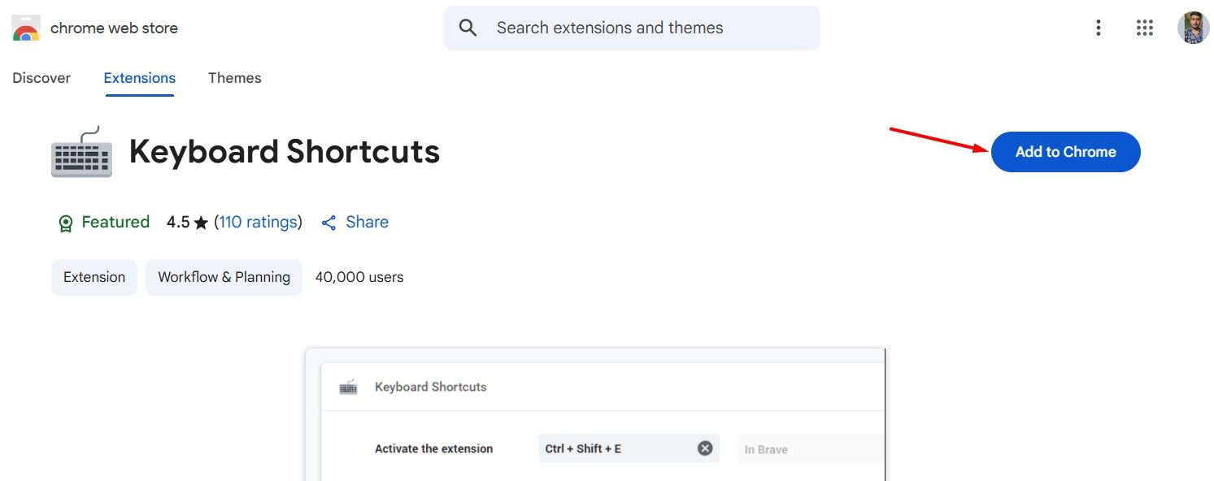
Task: Open the Google apps grid
Action: pyautogui.click(x=1144, y=28)
